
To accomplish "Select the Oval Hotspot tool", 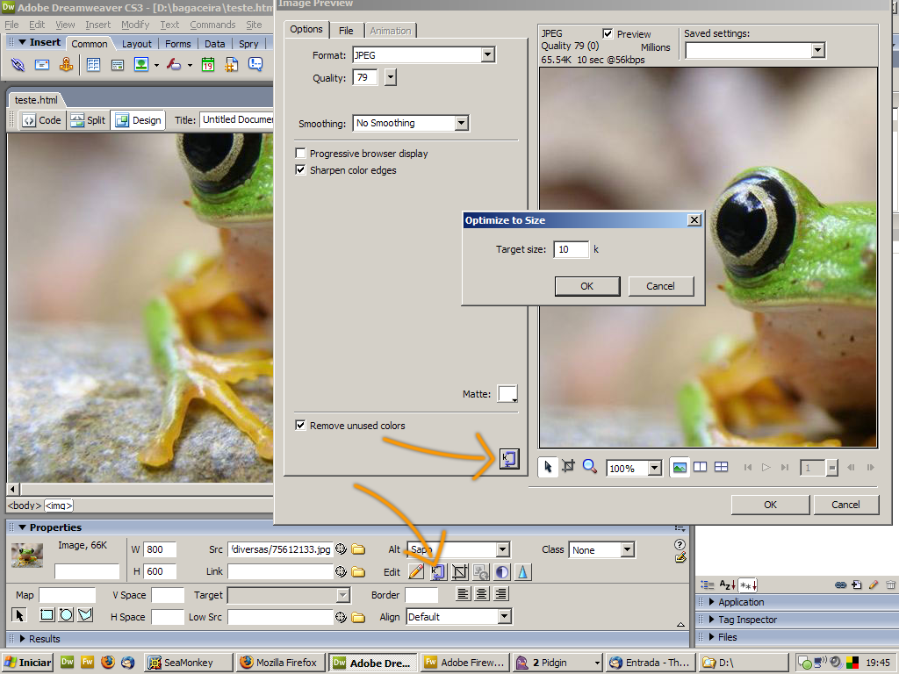I will (x=66, y=615).
